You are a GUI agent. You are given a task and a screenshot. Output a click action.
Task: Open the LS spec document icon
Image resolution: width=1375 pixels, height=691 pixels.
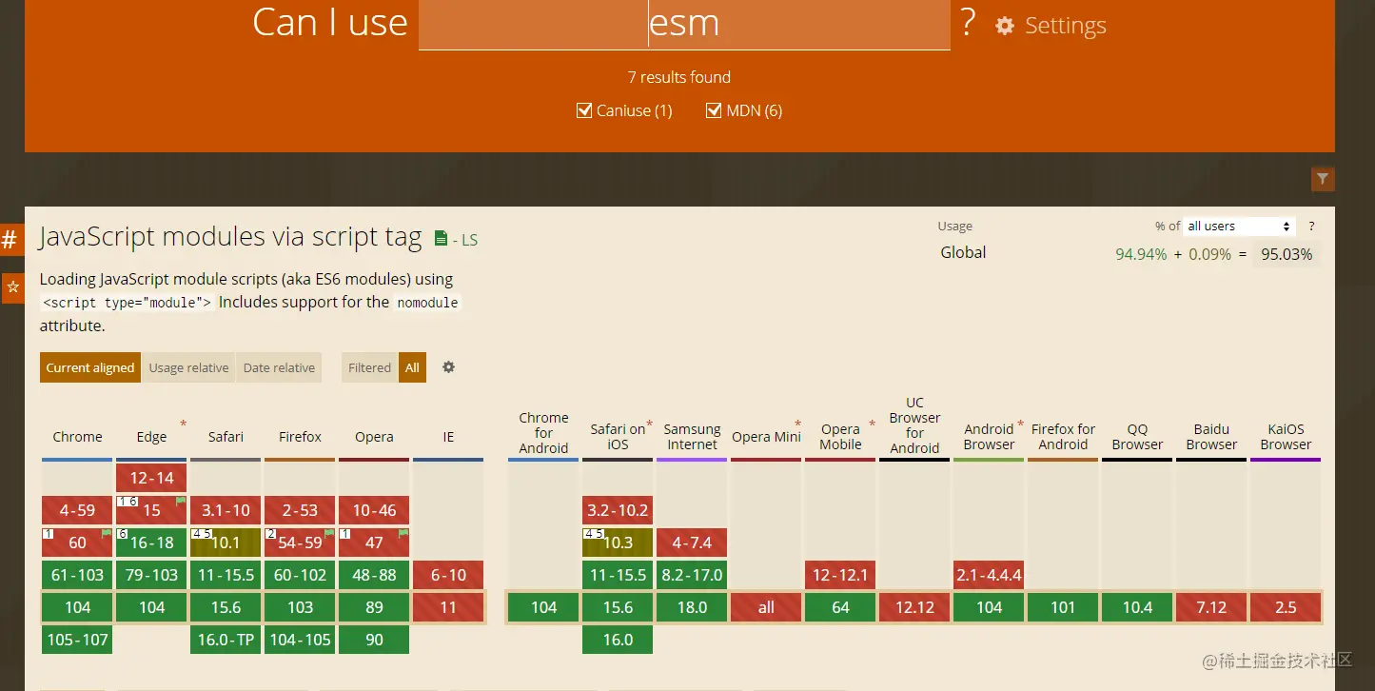pos(441,238)
